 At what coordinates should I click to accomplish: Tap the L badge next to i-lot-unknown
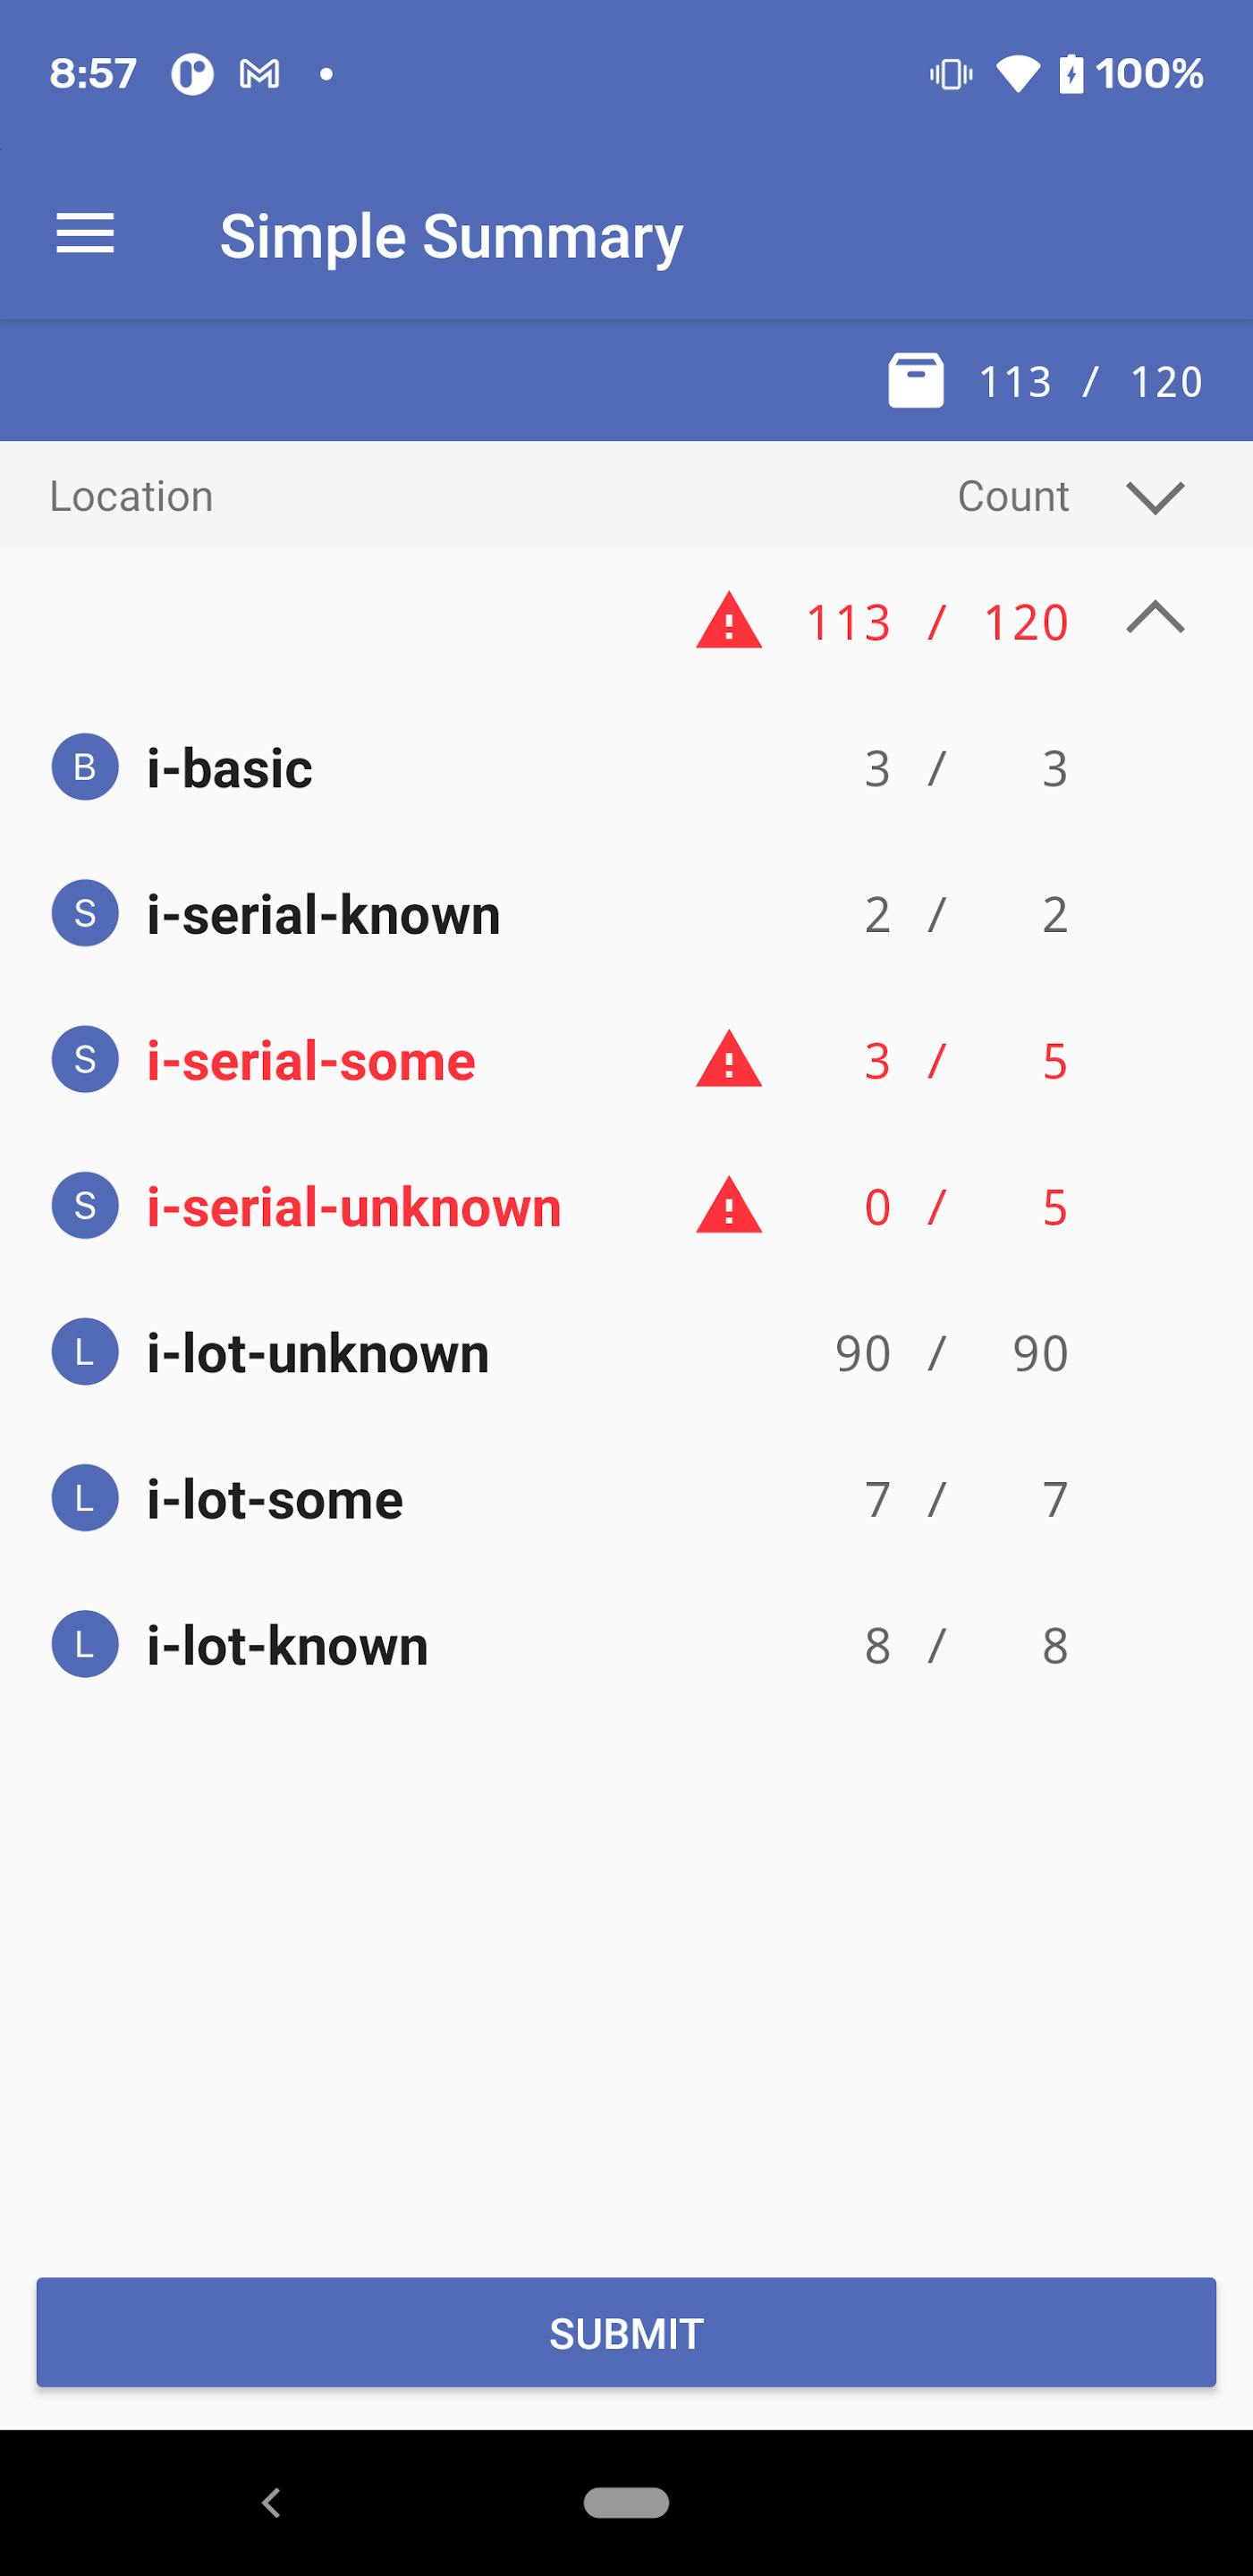coord(85,1352)
